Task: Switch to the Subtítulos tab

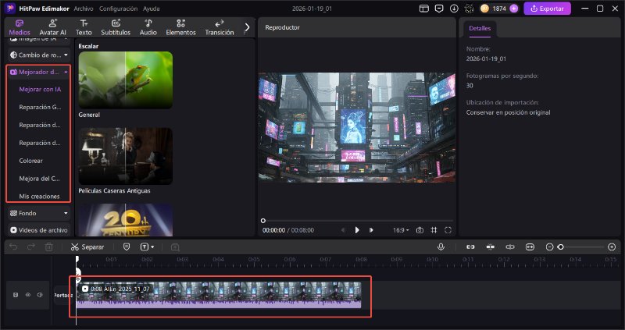Action: pos(116,27)
